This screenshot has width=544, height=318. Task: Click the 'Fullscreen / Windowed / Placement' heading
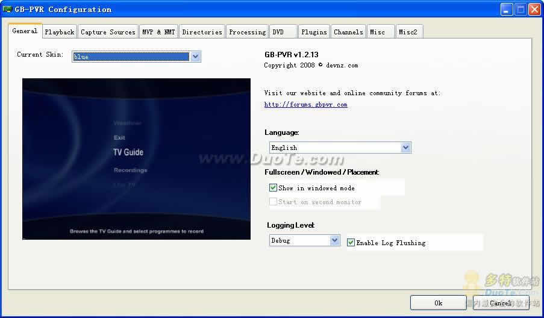point(322,172)
